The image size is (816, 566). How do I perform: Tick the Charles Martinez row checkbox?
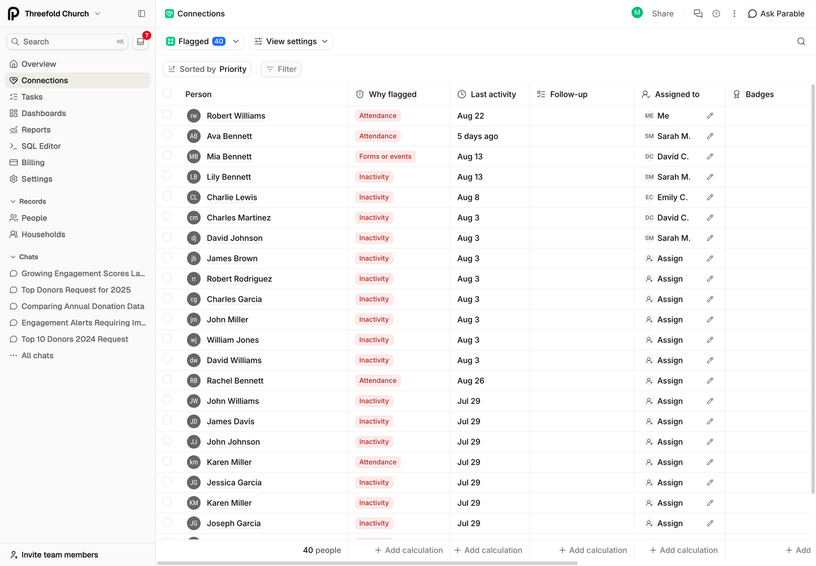[x=167, y=217]
